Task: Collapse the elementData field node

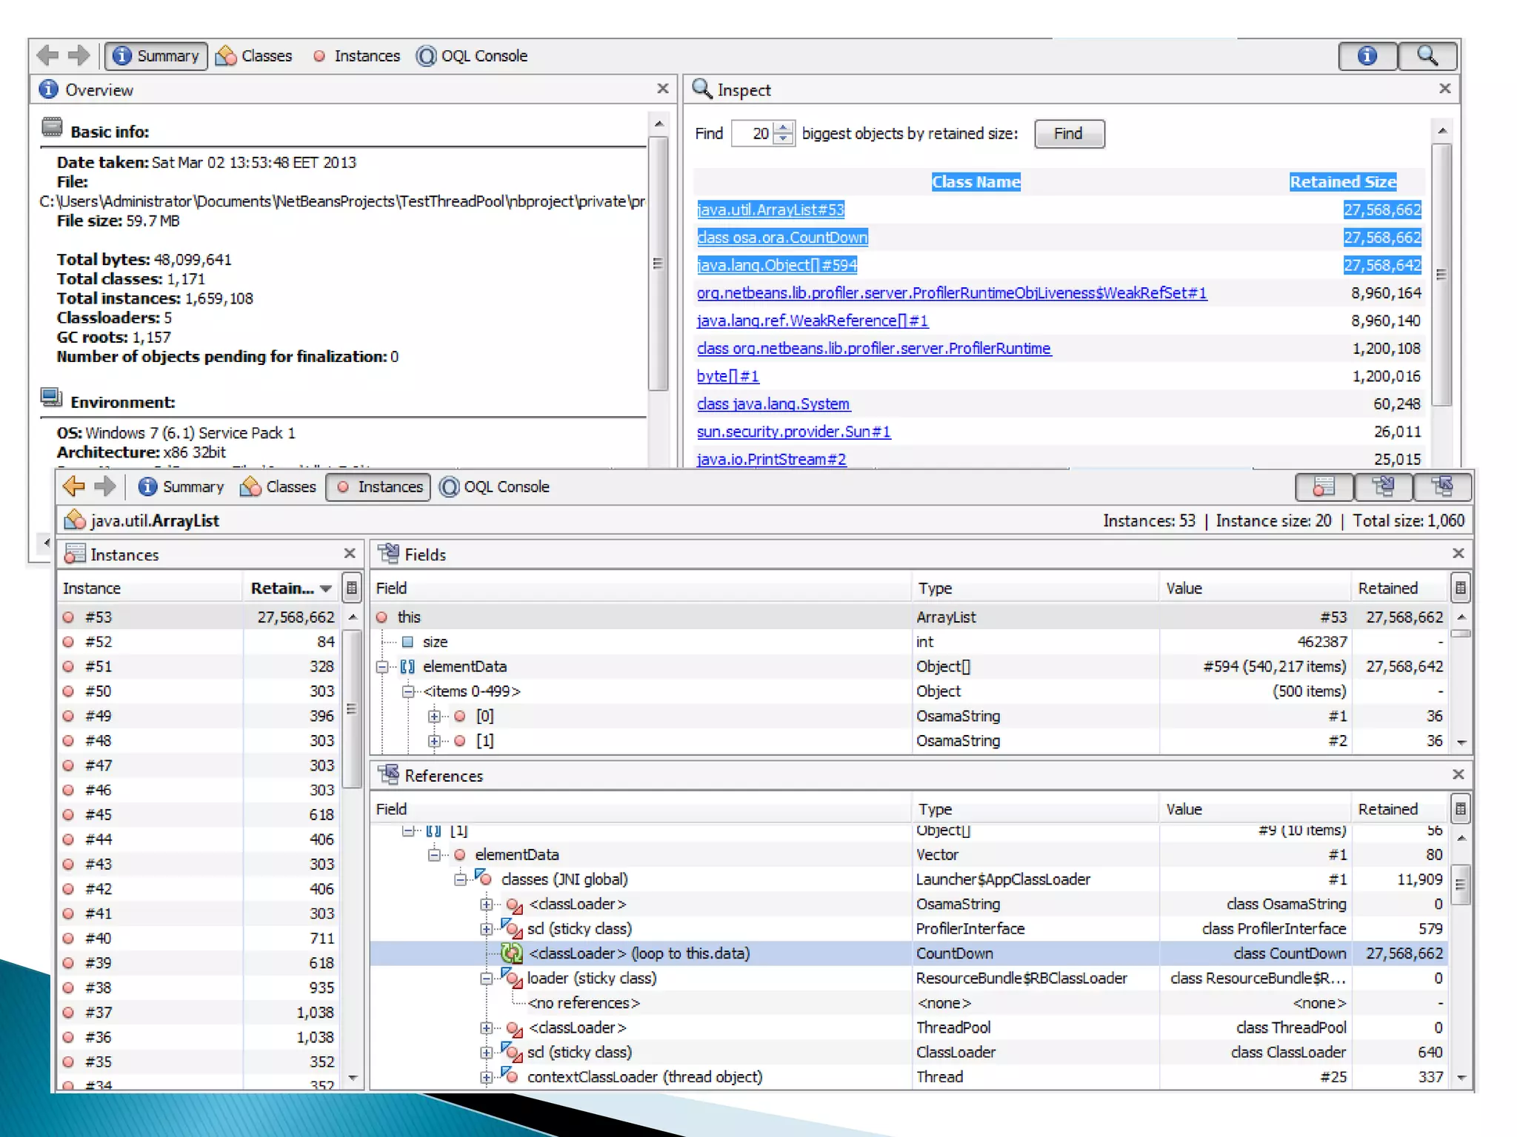Action: pos(382,667)
